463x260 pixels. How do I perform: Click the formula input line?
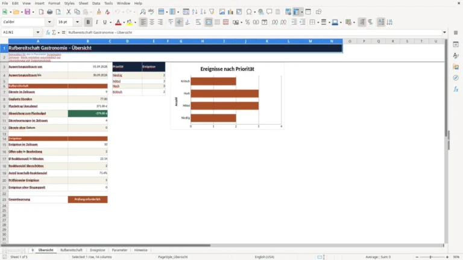(254, 32)
